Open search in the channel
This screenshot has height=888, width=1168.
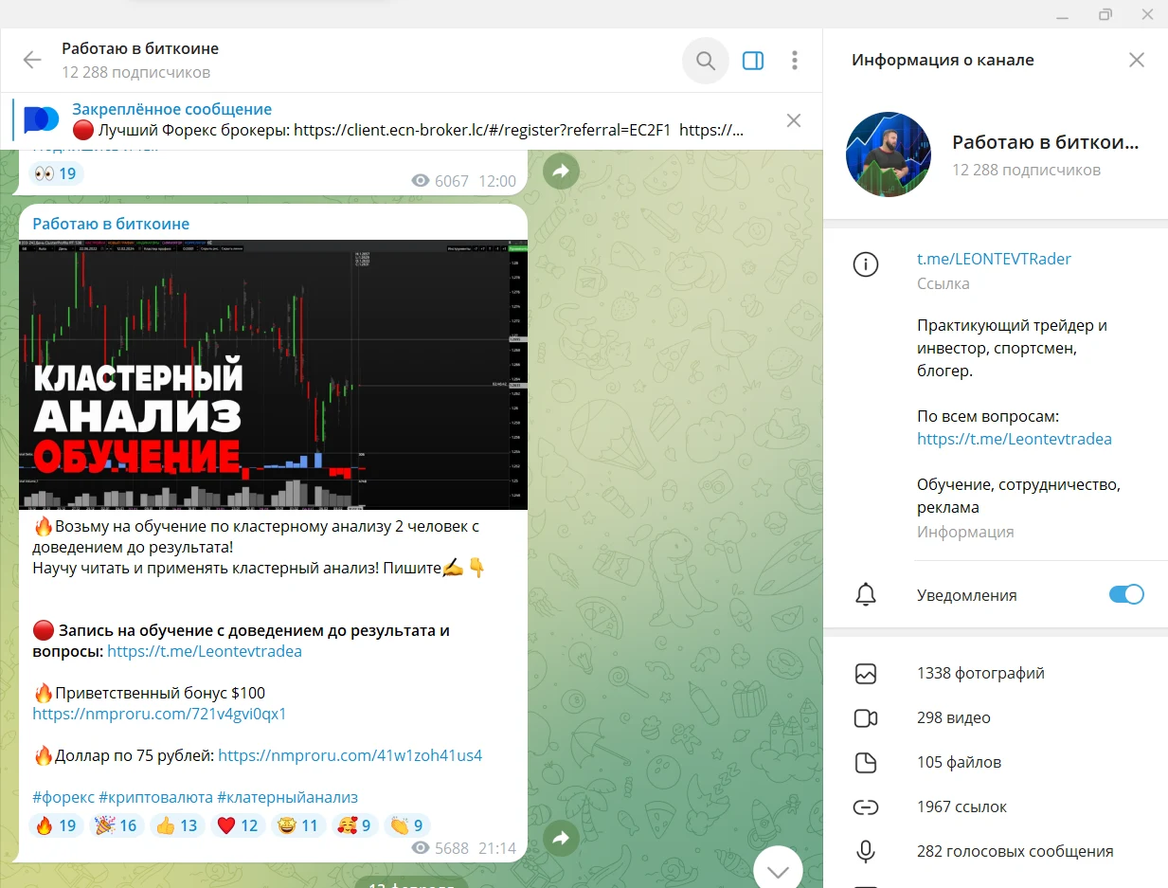click(x=706, y=61)
